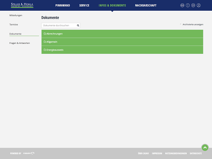Open the Pinnwand menu
This screenshot has width=212, height=159.
(63, 5)
